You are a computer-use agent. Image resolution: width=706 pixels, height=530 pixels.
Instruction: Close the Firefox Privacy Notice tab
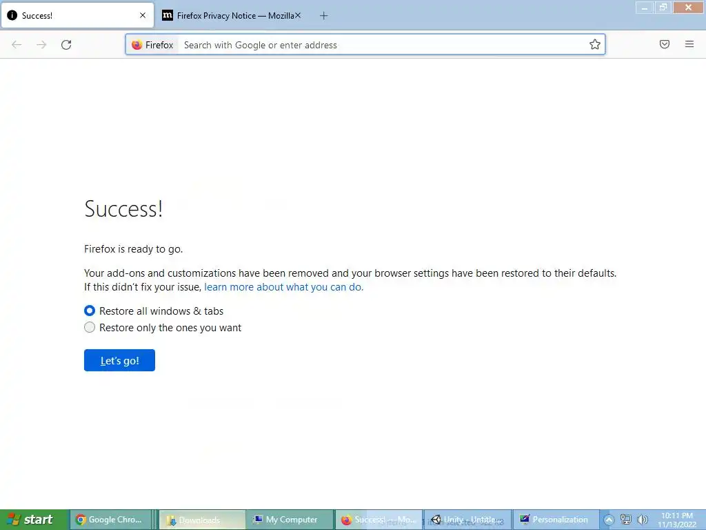298,15
